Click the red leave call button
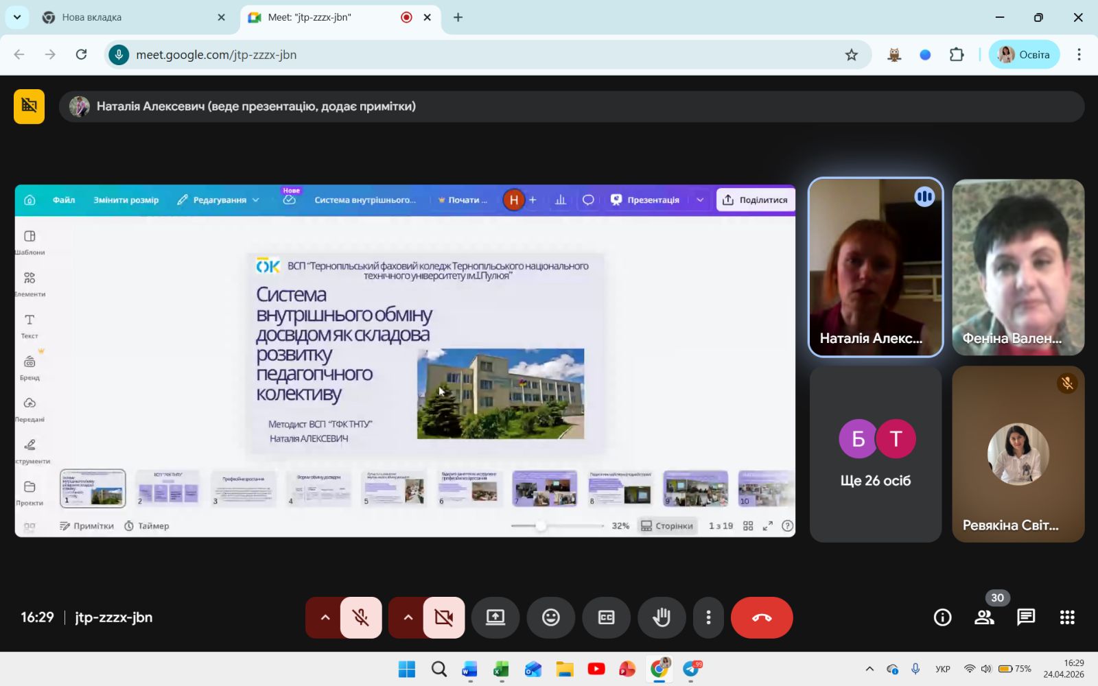The width and height of the screenshot is (1098, 686). point(761,617)
